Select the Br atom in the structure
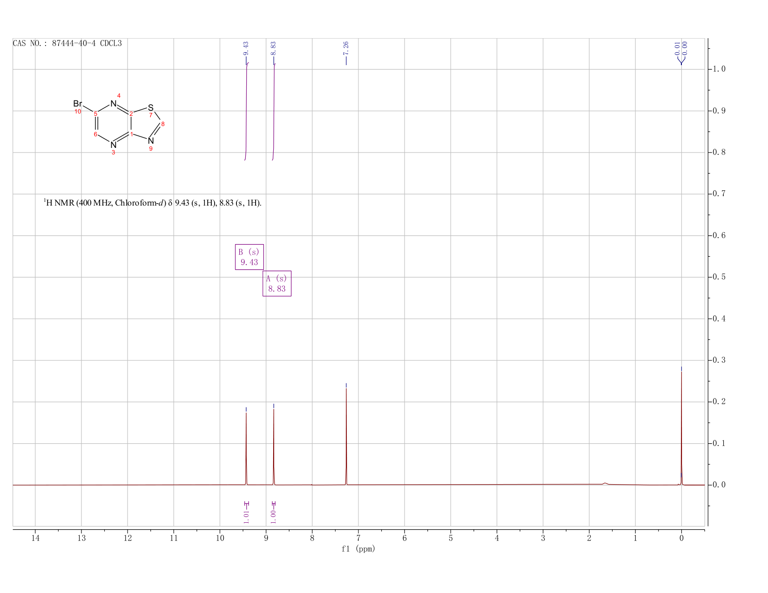Image resolution: width=768 pixels, height=593 pixels. pyautogui.click(x=78, y=104)
